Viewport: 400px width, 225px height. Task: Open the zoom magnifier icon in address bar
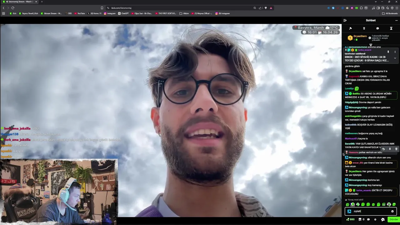tap(255, 8)
